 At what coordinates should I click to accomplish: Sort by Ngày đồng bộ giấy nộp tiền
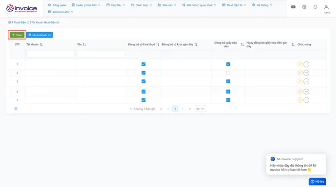pos(293,44)
